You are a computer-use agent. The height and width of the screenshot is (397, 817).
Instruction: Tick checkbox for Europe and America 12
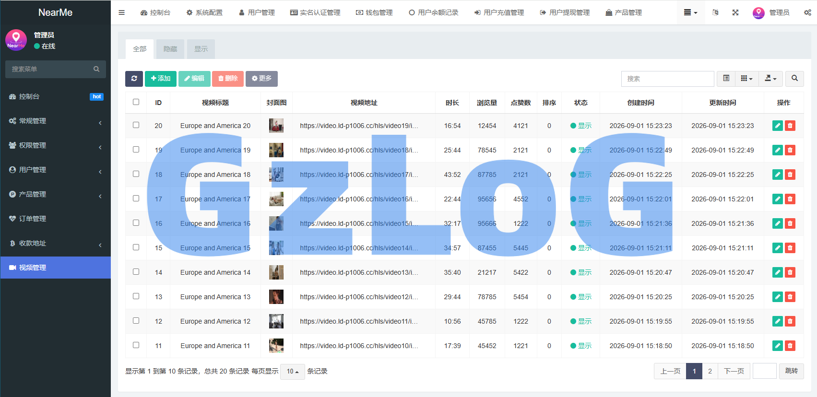click(x=136, y=321)
